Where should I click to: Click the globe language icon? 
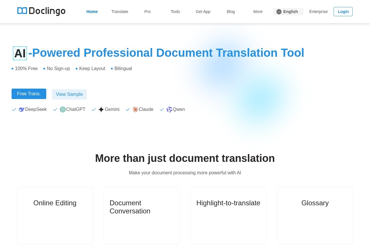click(279, 12)
